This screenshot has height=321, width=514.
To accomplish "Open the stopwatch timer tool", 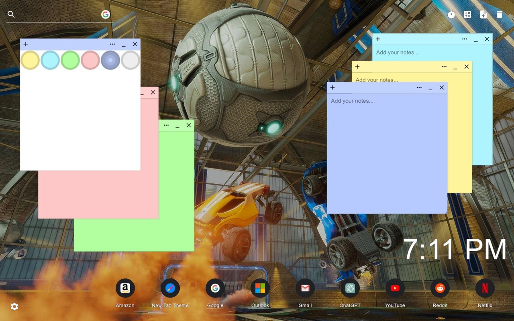I will (x=451, y=14).
